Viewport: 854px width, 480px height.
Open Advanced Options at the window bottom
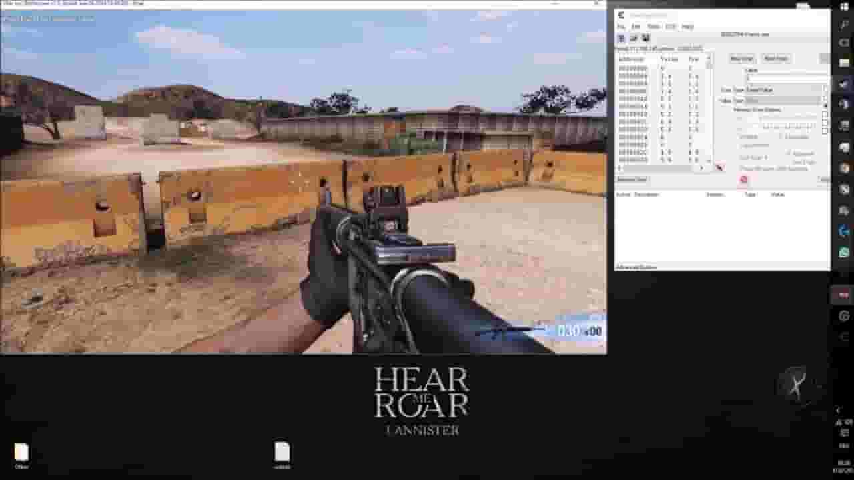click(636, 267)
